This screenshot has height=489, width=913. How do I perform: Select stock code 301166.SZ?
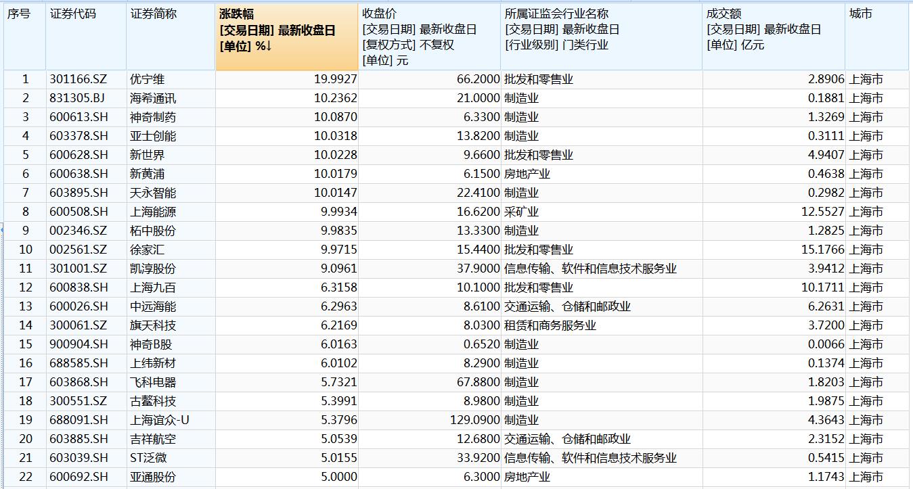[79, 79]
